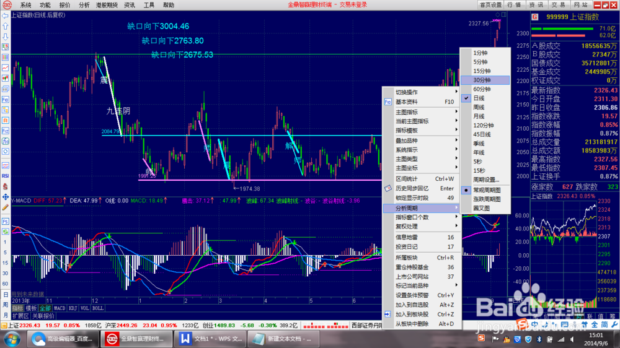Click the RSI indicator icon

pos(5,176)
